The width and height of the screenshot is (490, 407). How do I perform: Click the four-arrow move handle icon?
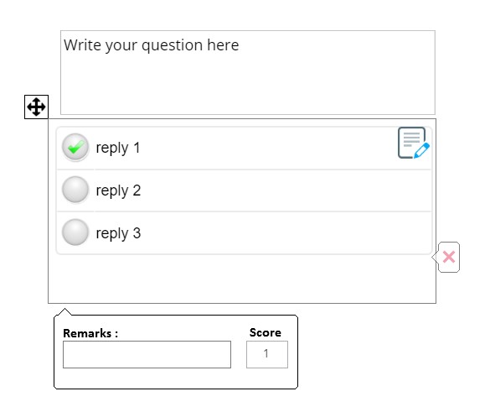(x=36, y=107)
